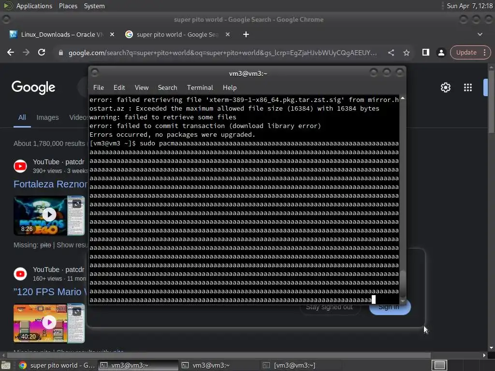Open the terminal Help menu
This screenshot has width=495, height=371.
pyautogui.click(x=230, y=88)
